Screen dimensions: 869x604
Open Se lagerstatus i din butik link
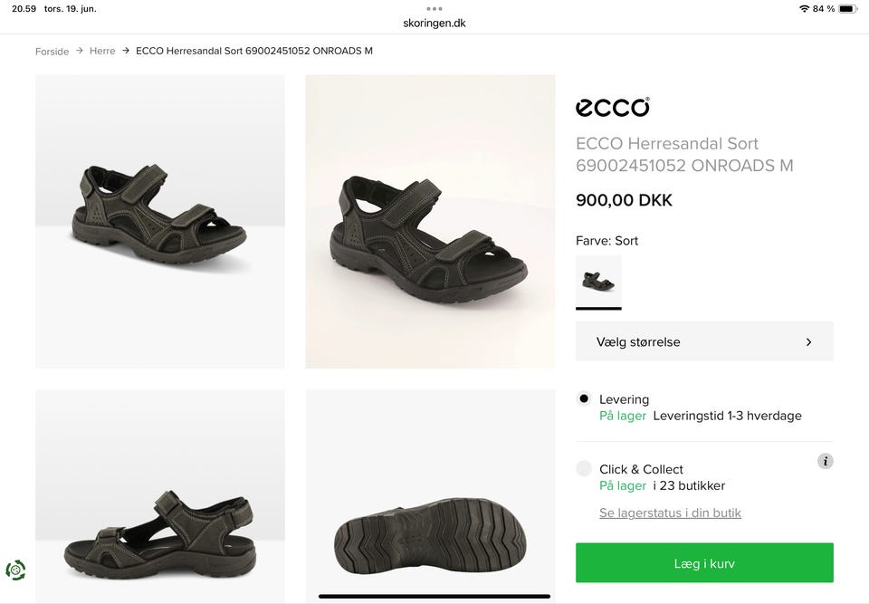click(670, 513)
